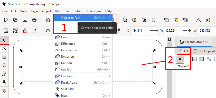This screenshot has width=216, height=98.
Task: Click the W width input field
Action: pyautogui.click(x=207, y=31)
